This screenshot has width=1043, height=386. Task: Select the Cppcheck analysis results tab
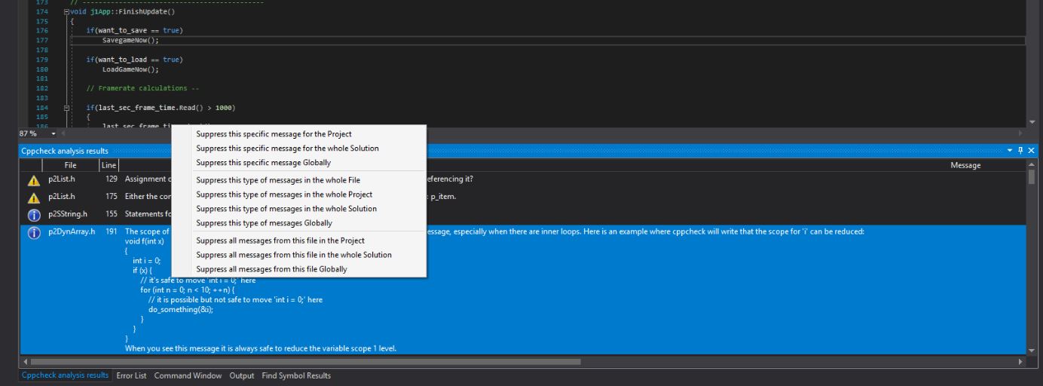65,375
